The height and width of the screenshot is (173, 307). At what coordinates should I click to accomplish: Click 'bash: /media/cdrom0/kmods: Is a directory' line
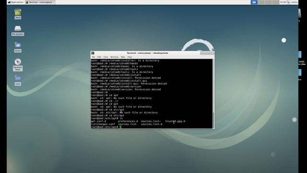click(x=122, y=66)
